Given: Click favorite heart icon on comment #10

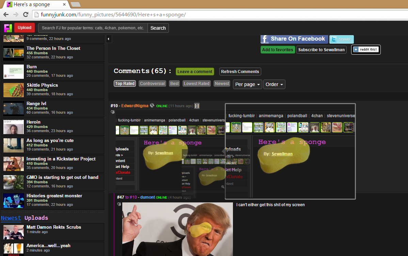Looking at the screenshot, I should (113, 112).
